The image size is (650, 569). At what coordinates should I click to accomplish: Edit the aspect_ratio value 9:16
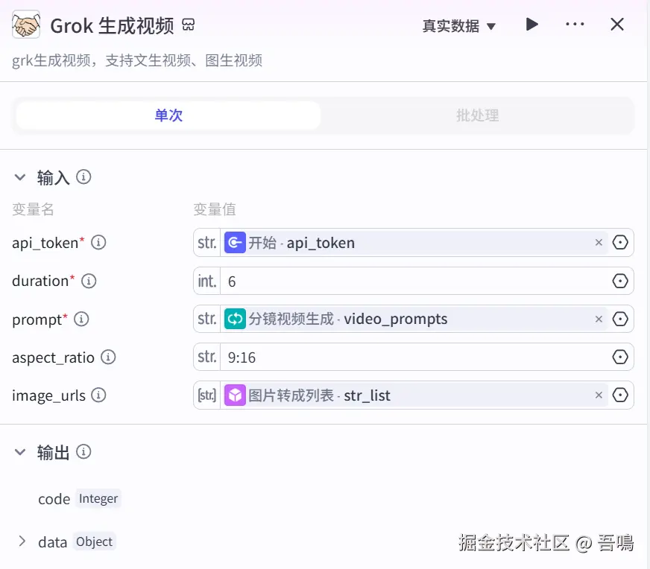414,357
